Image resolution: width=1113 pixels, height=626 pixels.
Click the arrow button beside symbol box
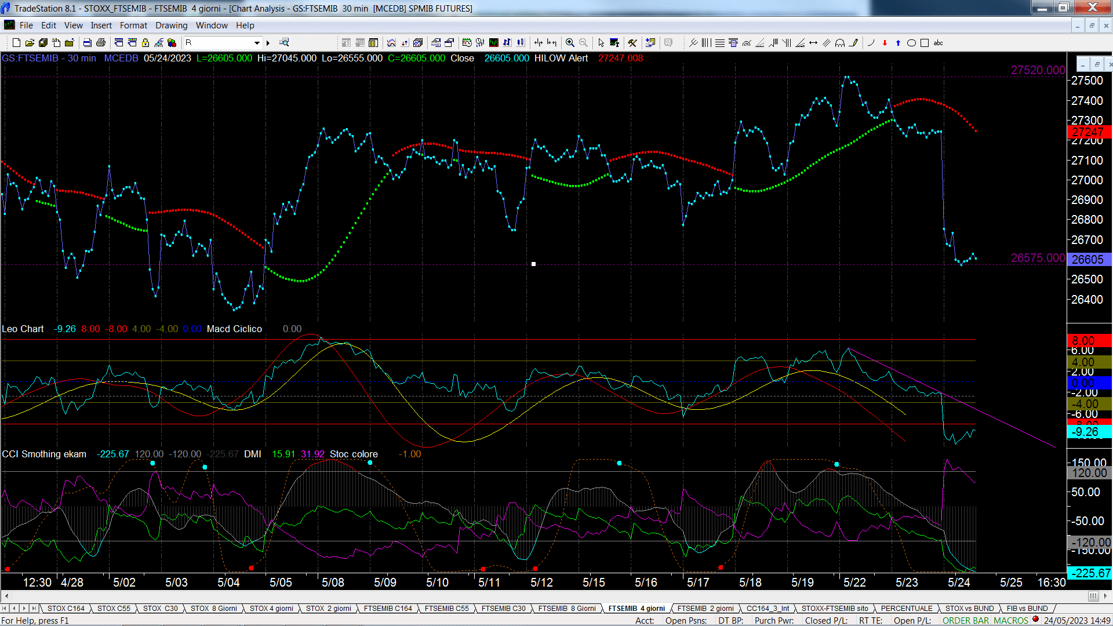[x=268, y=43]
